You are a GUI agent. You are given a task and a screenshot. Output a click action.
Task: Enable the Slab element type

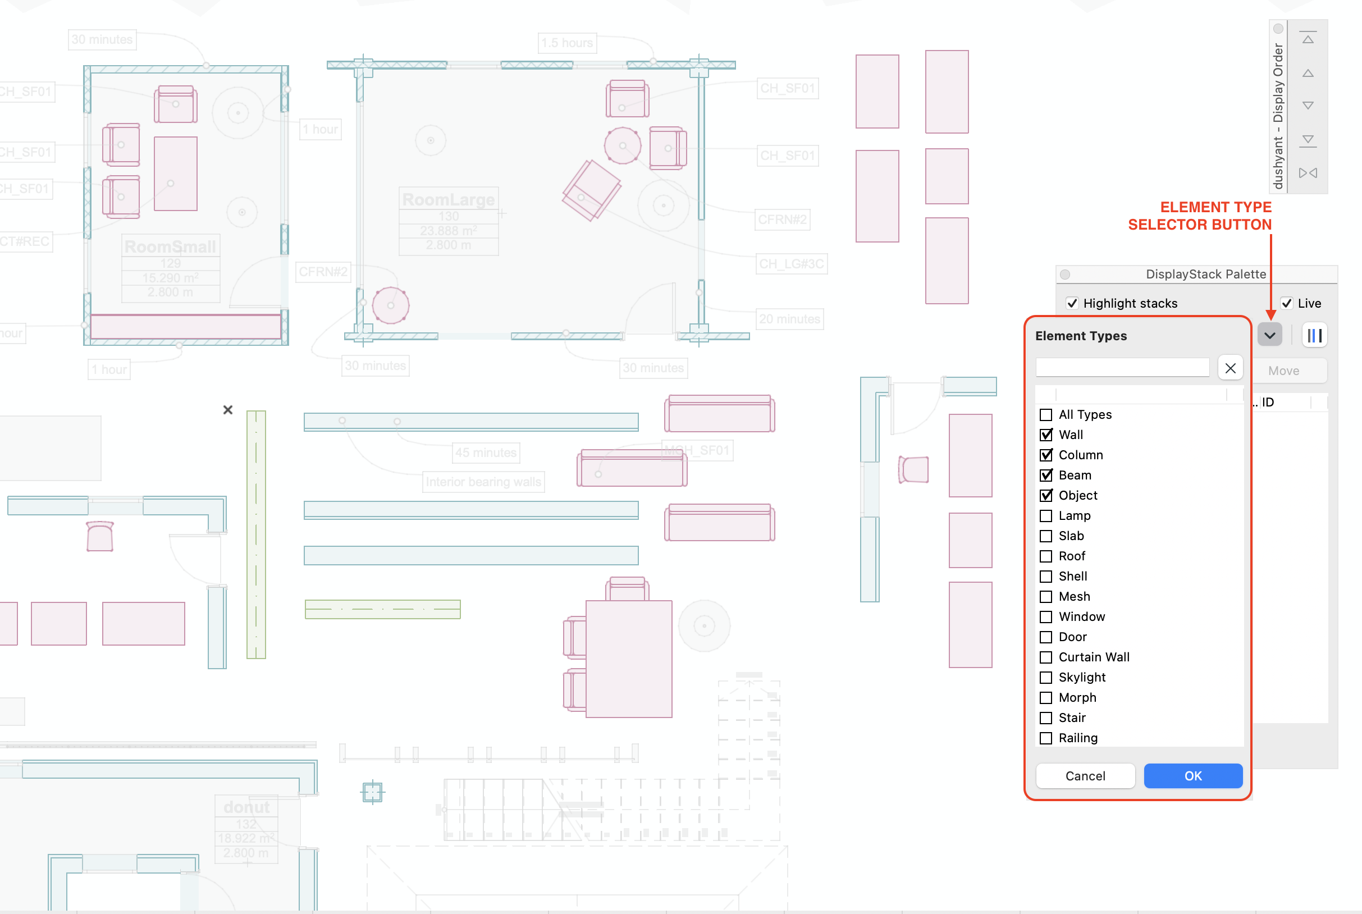(1046, 536)
